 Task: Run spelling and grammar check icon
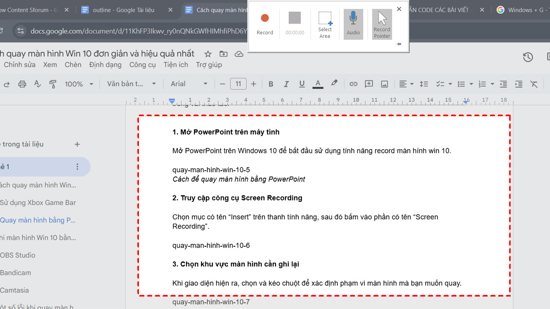[38, 84]
